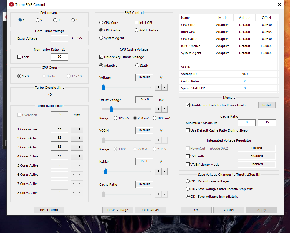The image size is (290, 233).
Task: Click the IccMax slider thumb
Action: coord(106,171)
